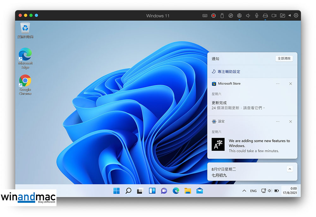
Task: Collapse the calendar panel with chevron
Action: coord(289,169)
